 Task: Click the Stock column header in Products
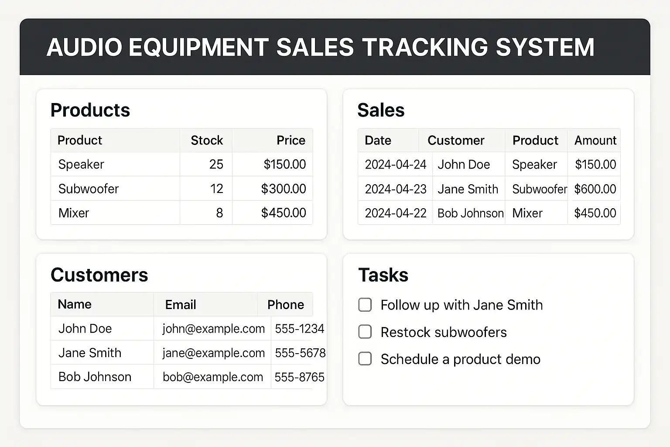coord(207,140)
